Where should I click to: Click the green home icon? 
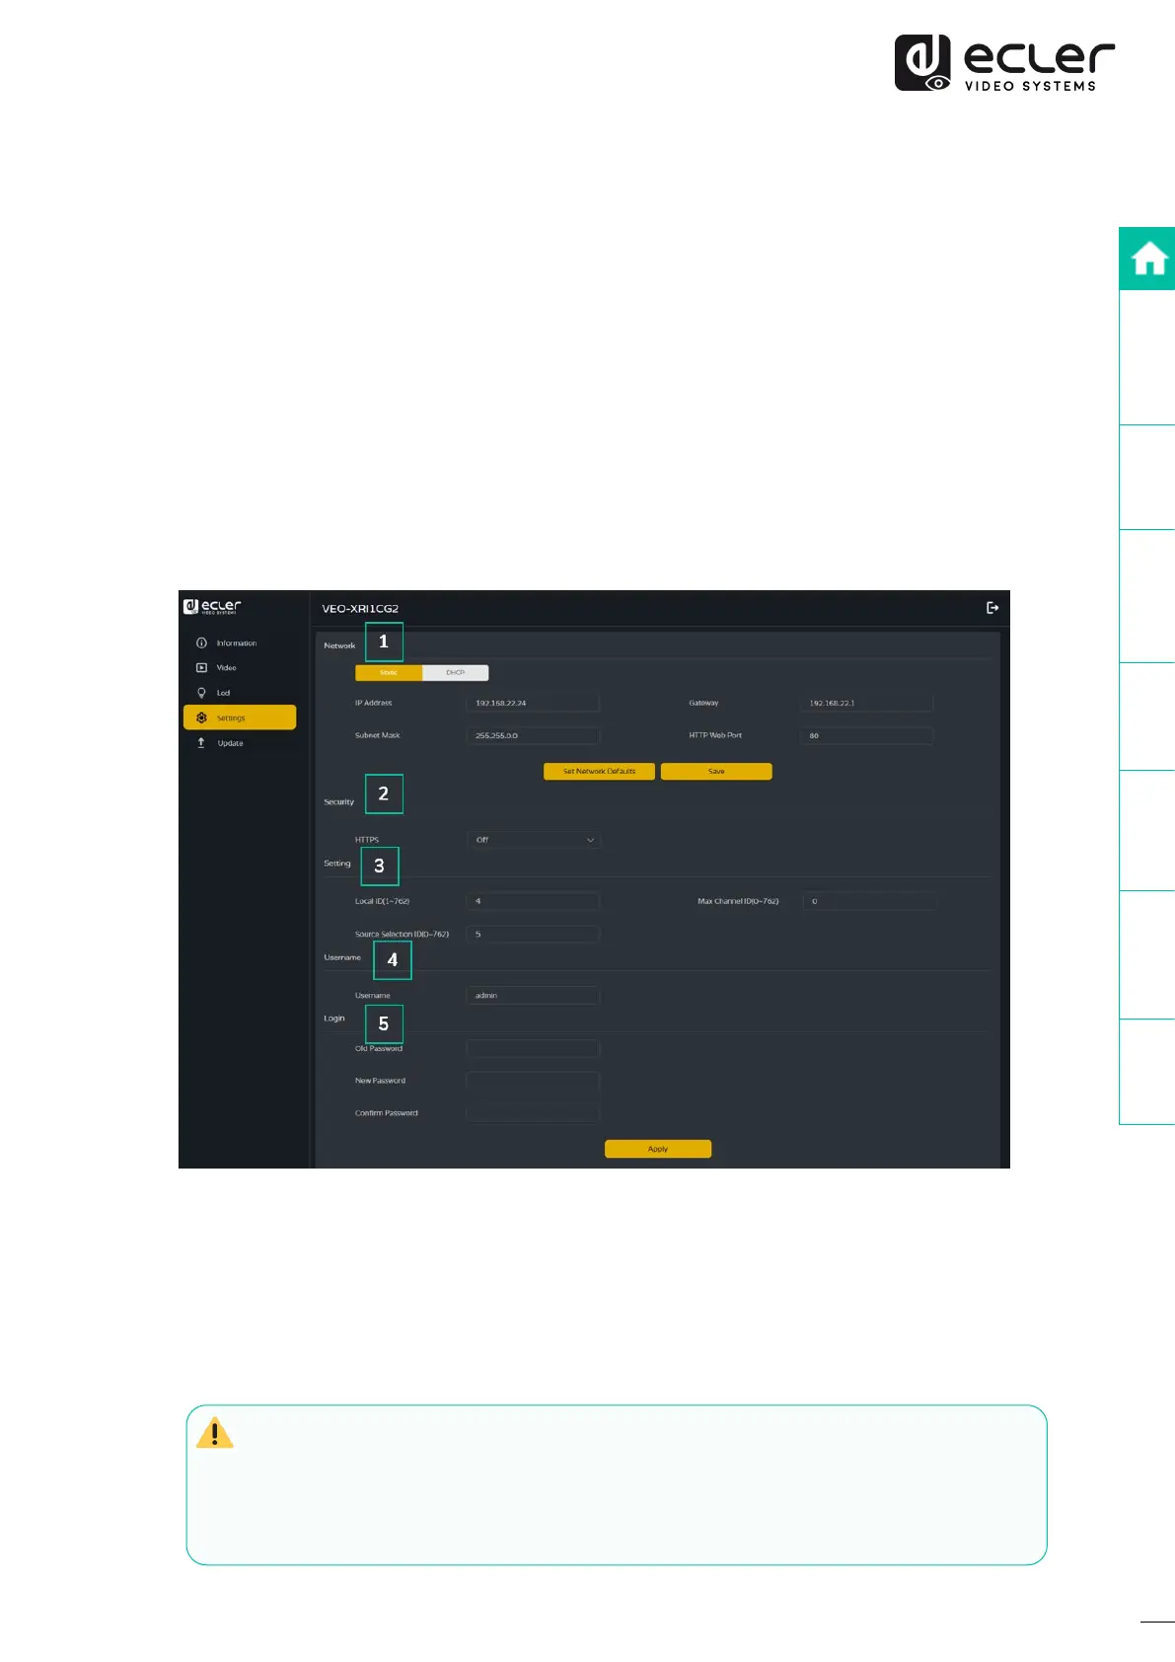[x=1148, y=260]
